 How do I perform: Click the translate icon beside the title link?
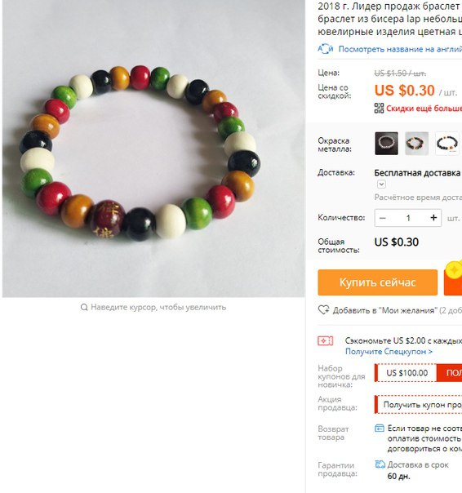[325, 49]
